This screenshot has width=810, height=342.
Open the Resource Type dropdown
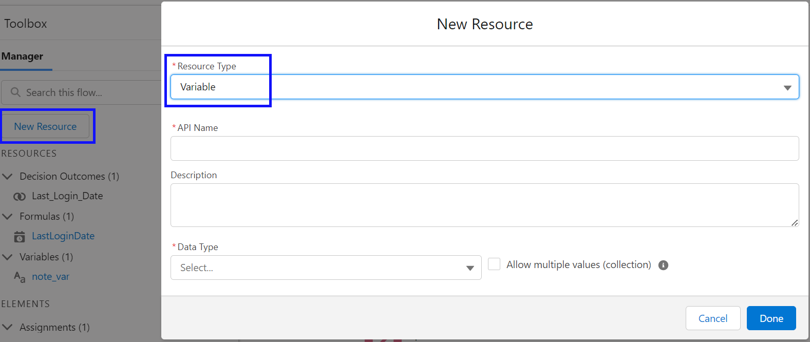(484, 87)
